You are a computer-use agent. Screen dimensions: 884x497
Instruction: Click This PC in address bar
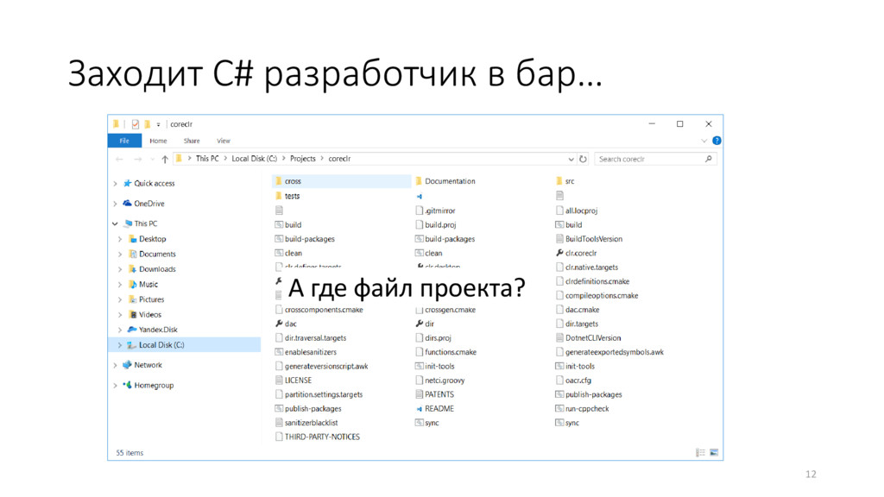coord(207,159)
